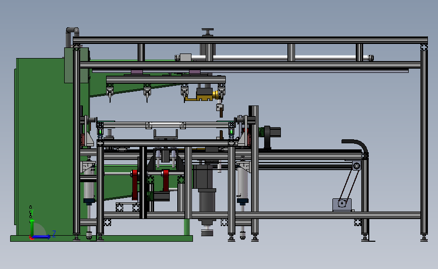Select the gray belt-drive motor box
Viewport: 438px width, 269px height.
click(342, 204)
